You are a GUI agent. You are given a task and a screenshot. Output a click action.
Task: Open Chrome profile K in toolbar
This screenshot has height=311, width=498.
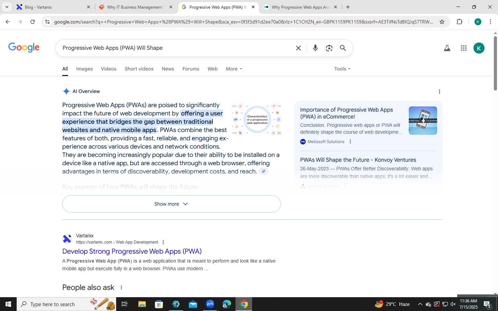(x=478, y=22)
